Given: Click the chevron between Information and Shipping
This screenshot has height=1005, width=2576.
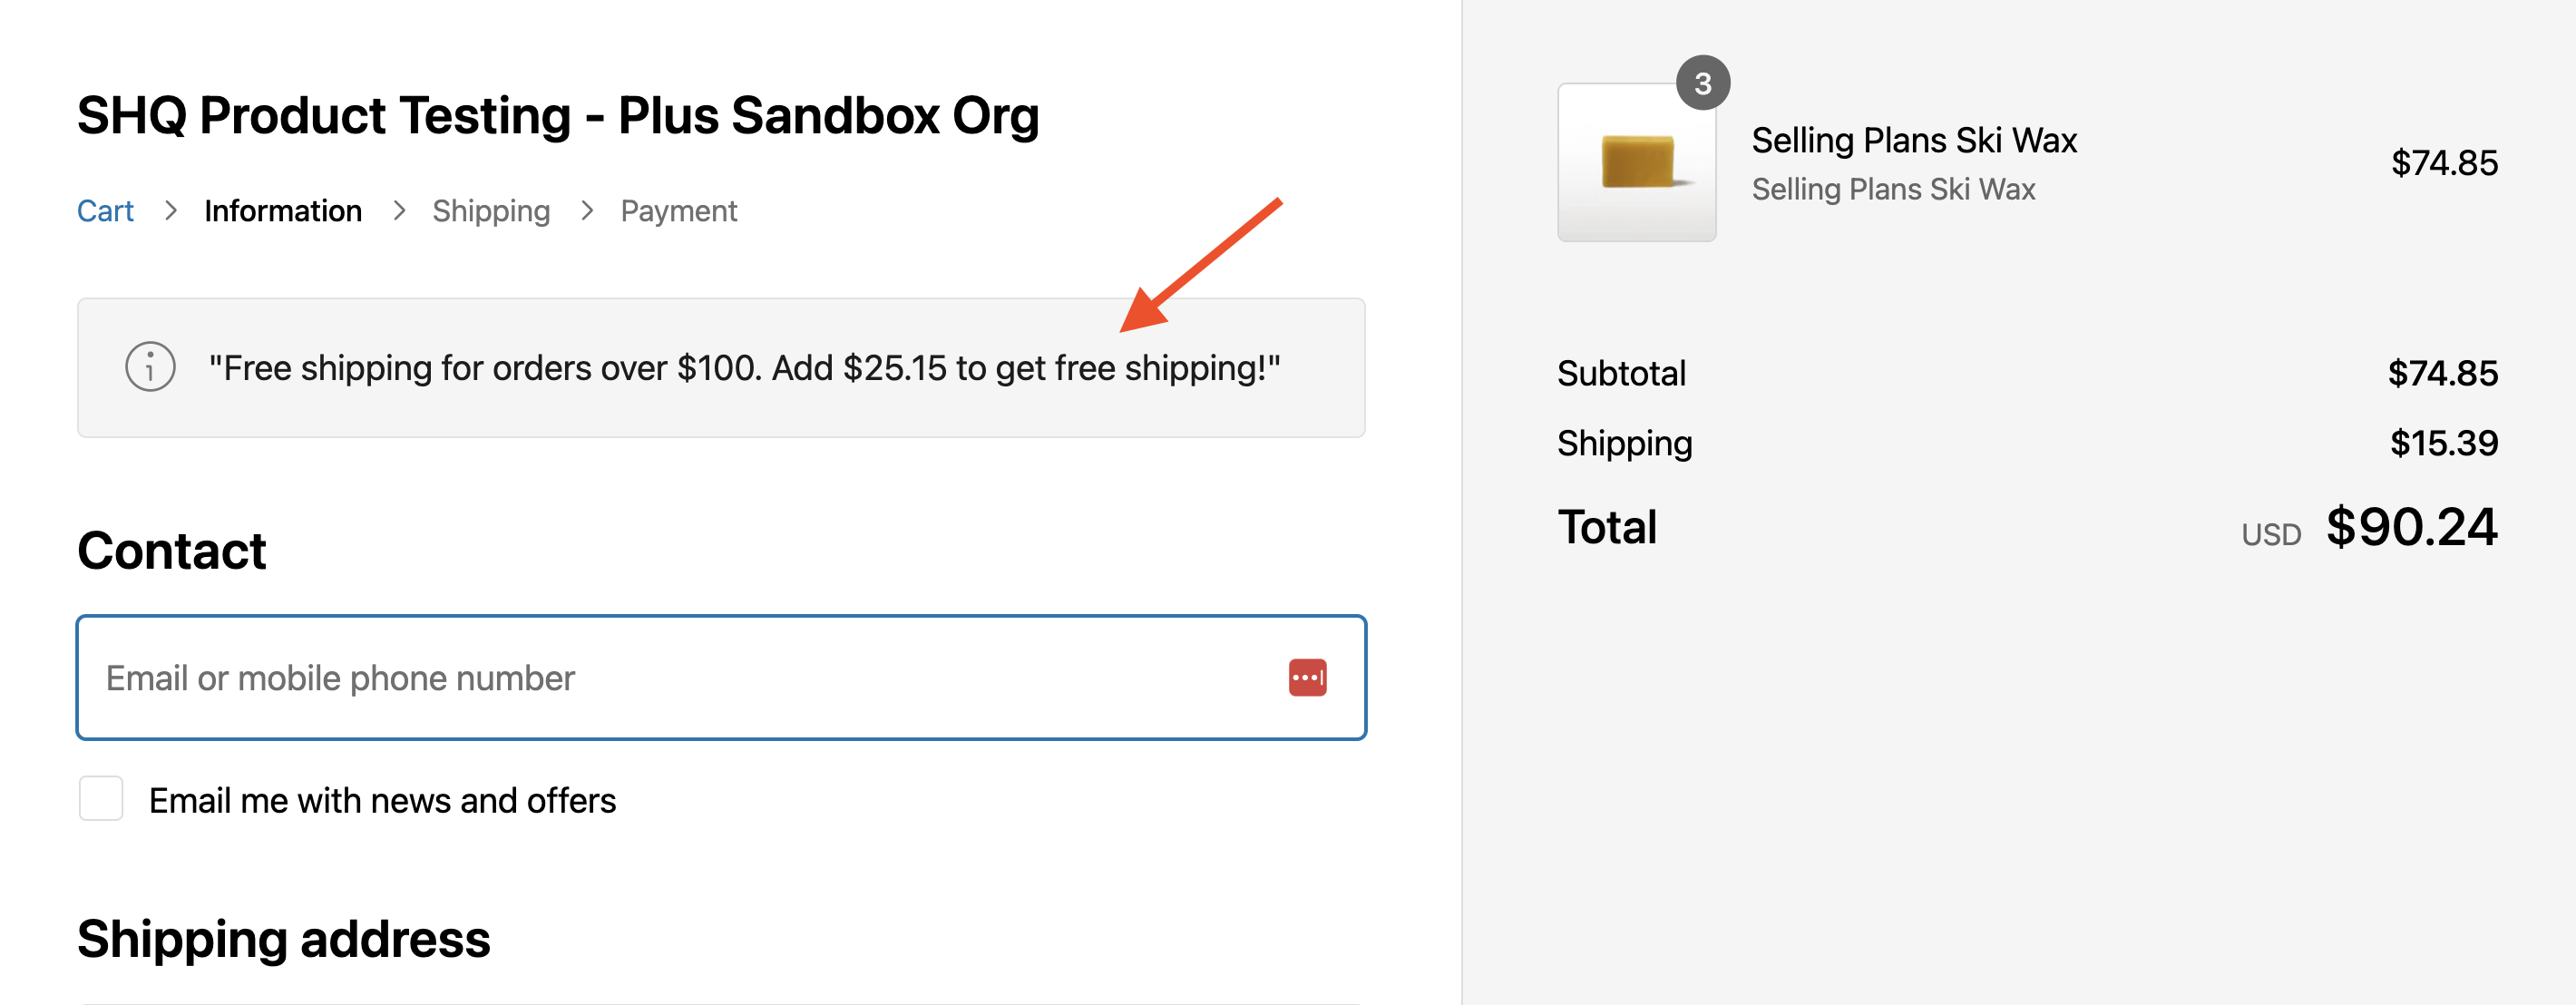Looking at the screenshot, I should pyautogui.click(x=399, y=211).
